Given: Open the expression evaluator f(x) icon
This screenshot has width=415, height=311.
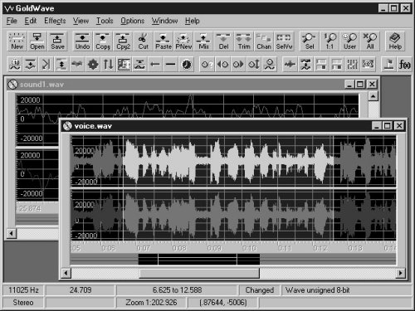Looking at the screenshot, I should click(404, 65).
